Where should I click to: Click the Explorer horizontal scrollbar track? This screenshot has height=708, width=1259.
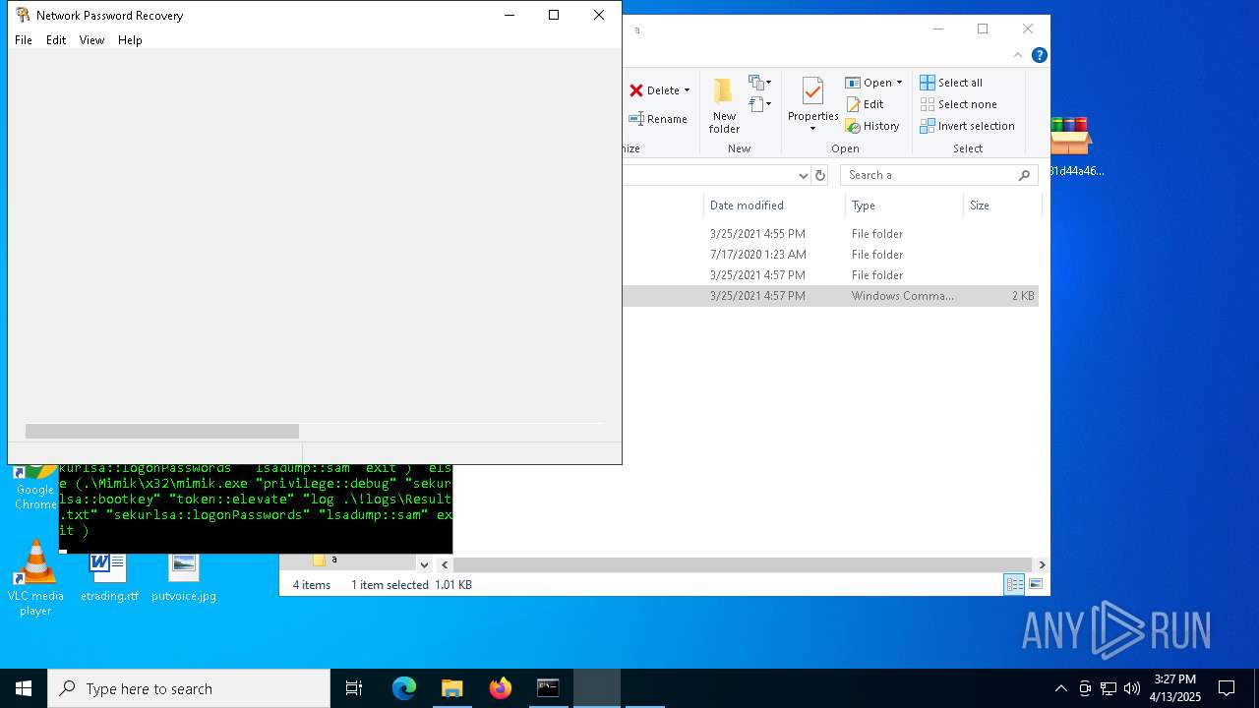point(744,564)
